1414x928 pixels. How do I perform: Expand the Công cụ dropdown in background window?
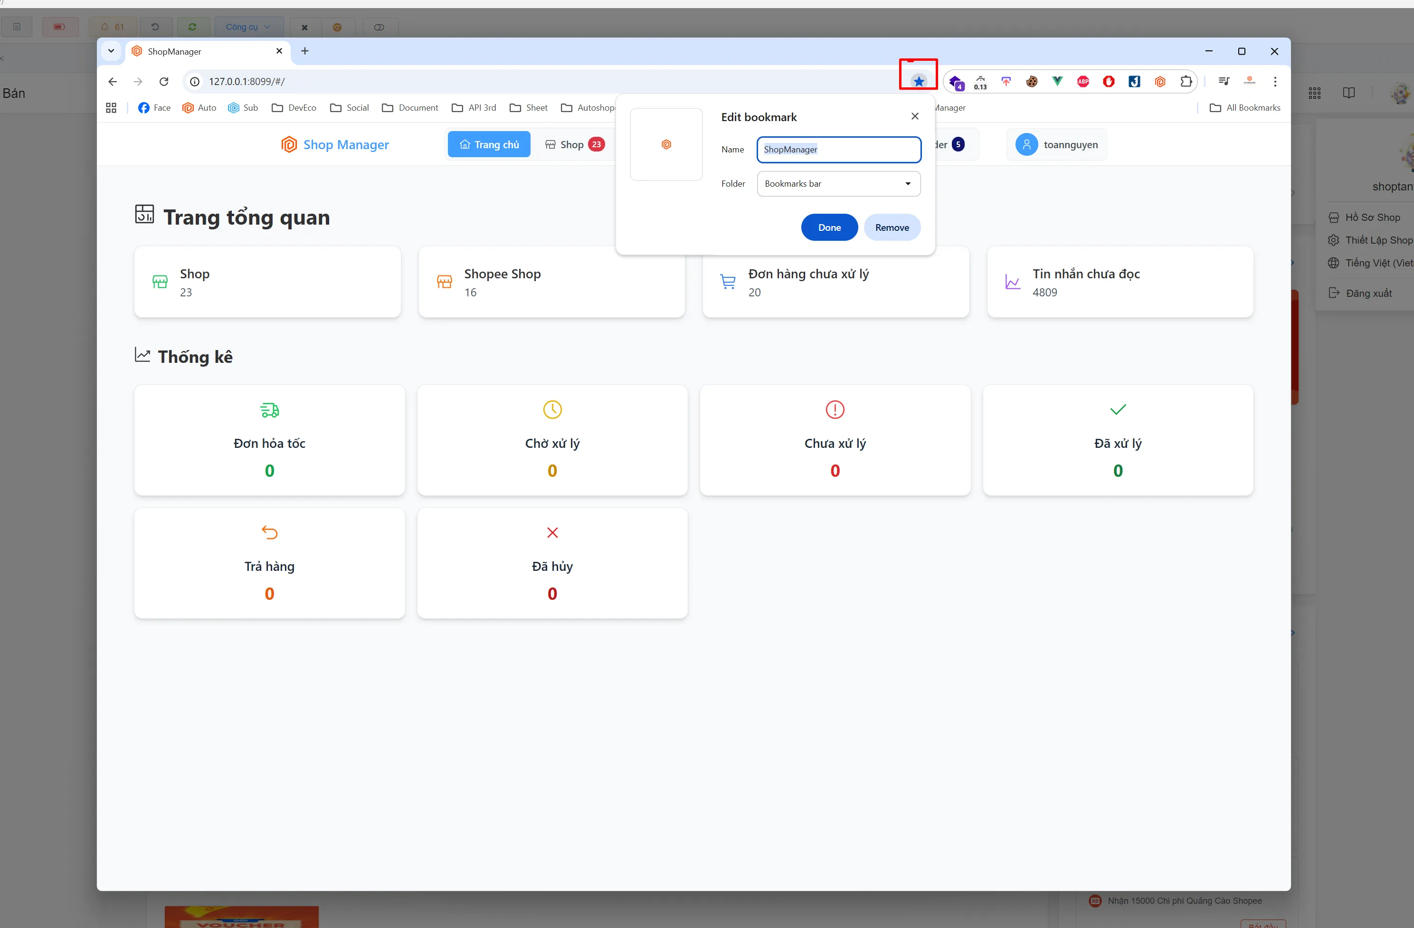click(248, 27)
